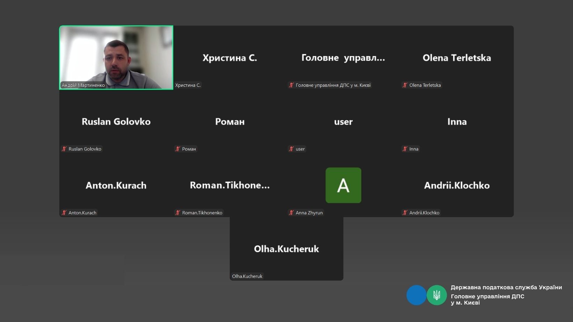
Task: Click the muted mic icon beside user
Action: [291, 149]
